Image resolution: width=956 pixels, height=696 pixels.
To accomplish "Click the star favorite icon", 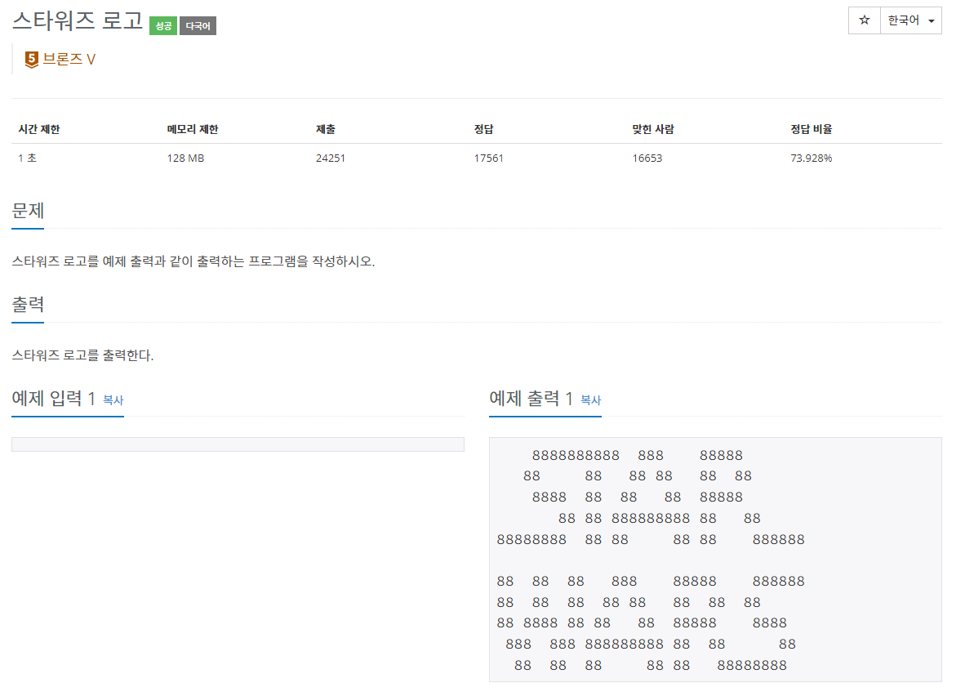I will (864, 20).
